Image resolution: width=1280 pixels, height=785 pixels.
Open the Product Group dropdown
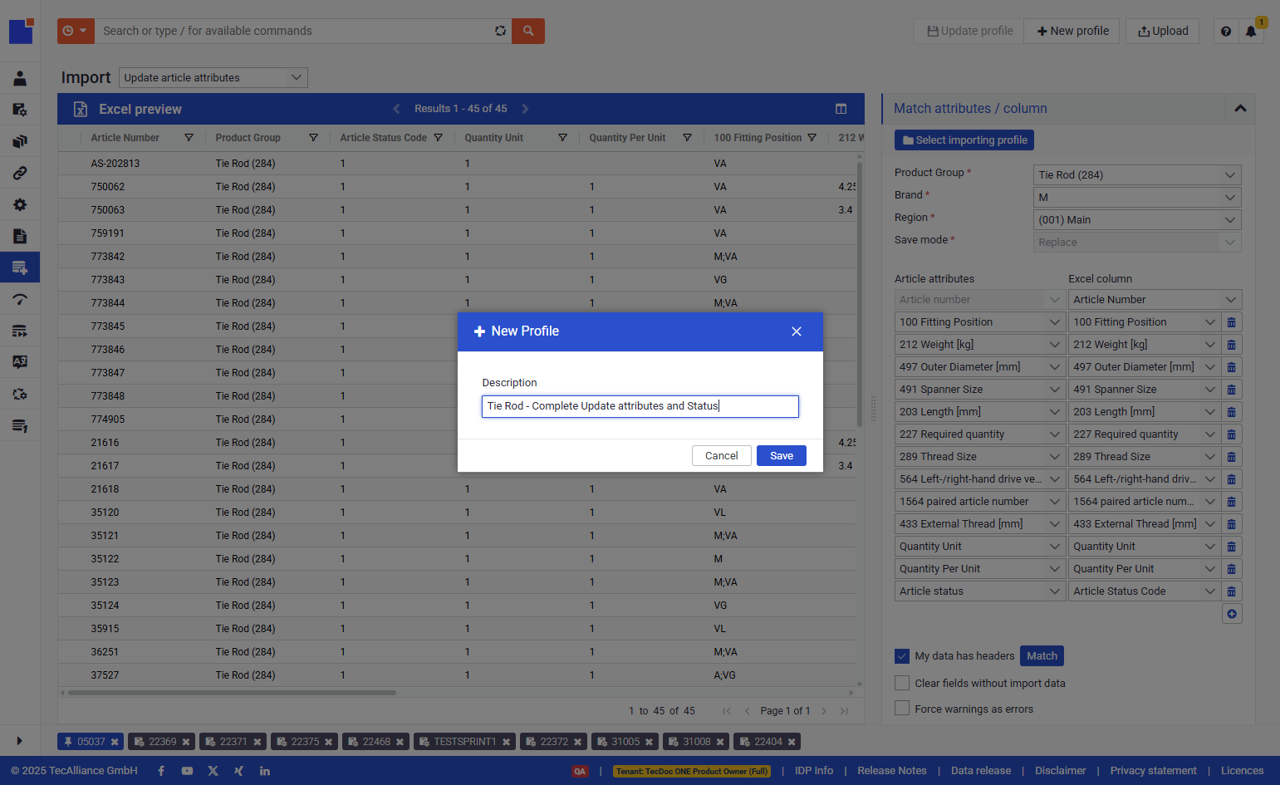pyautogui.click(x=1137, y=174)
